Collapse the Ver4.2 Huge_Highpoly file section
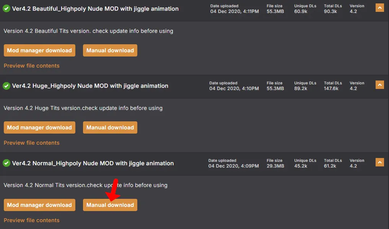Screen dimensions: 389x229 [379, 85]
